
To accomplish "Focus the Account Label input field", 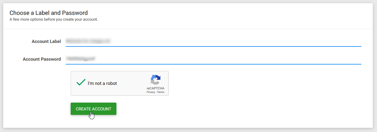I will [x=214, y=41].
